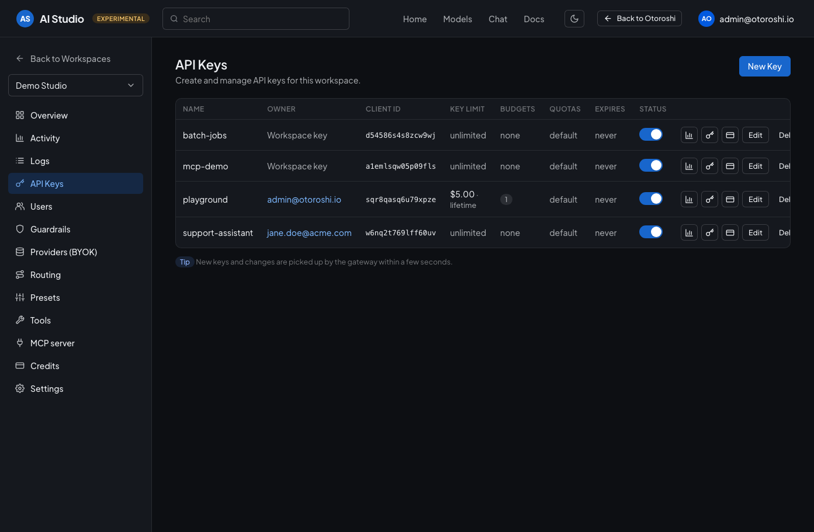The height and width of the screenshot is (532, 814).
Task: Go to Presets in the sidebar
Action: [x=75, y=297]
